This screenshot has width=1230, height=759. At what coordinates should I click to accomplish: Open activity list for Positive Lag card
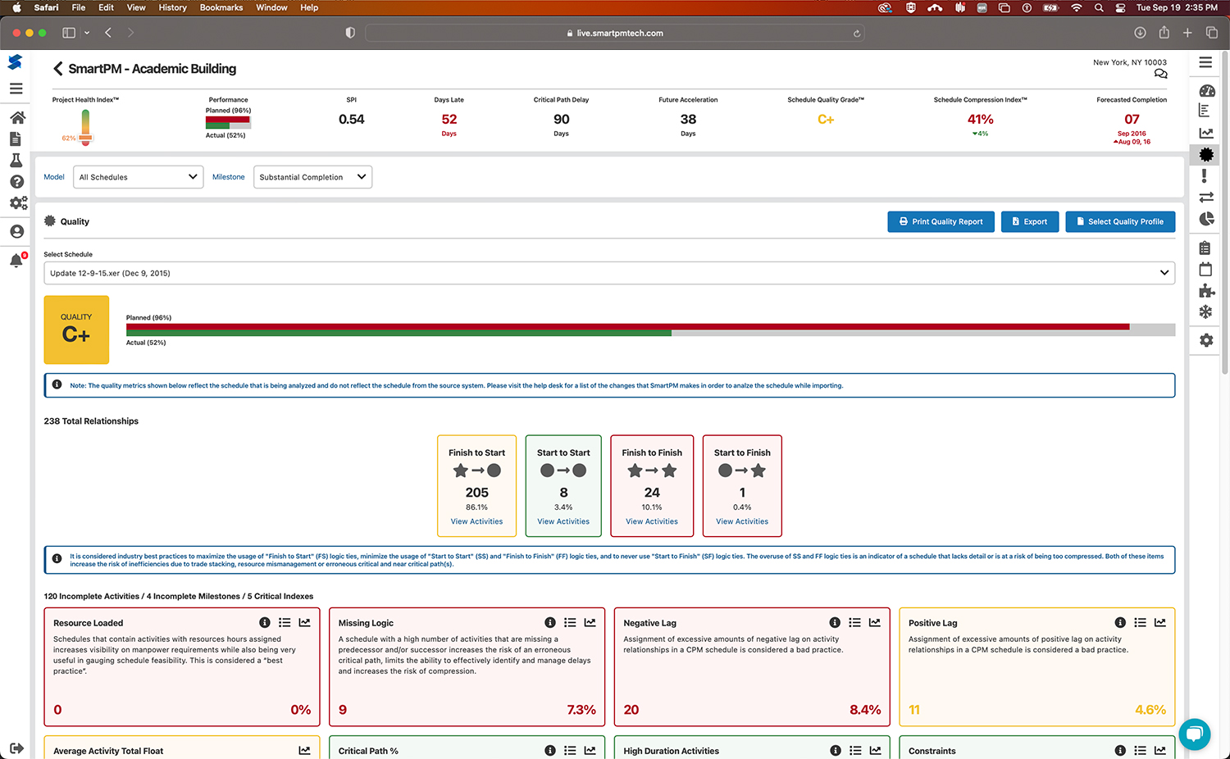coord(1140,623)
